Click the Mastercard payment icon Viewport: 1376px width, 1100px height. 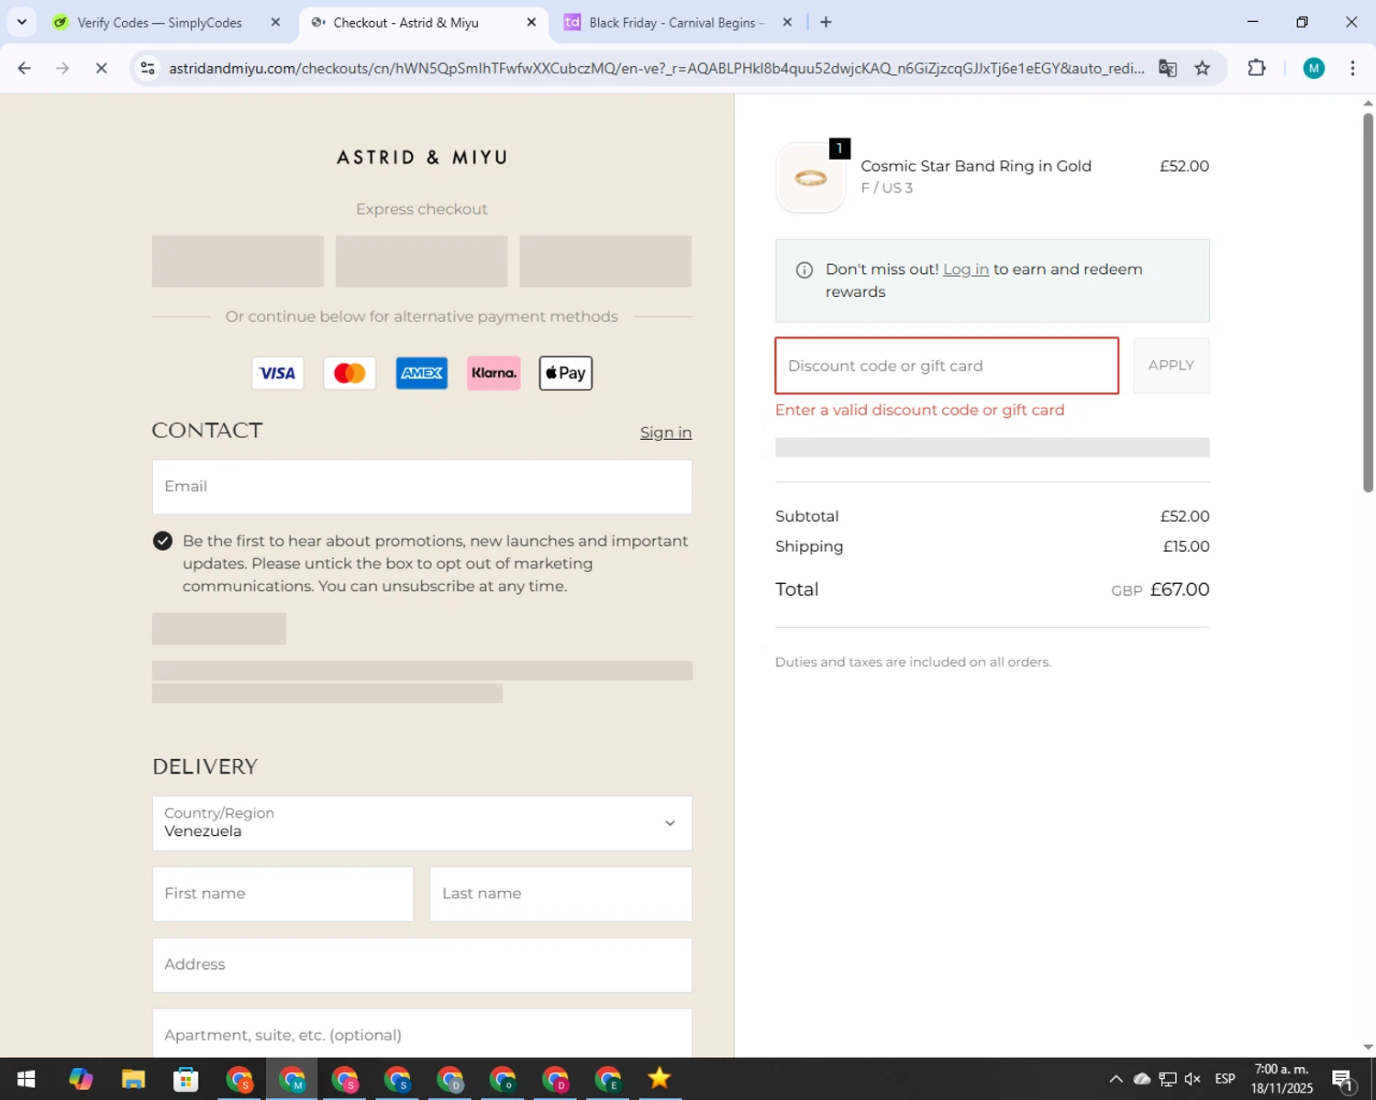click(350, 373)
